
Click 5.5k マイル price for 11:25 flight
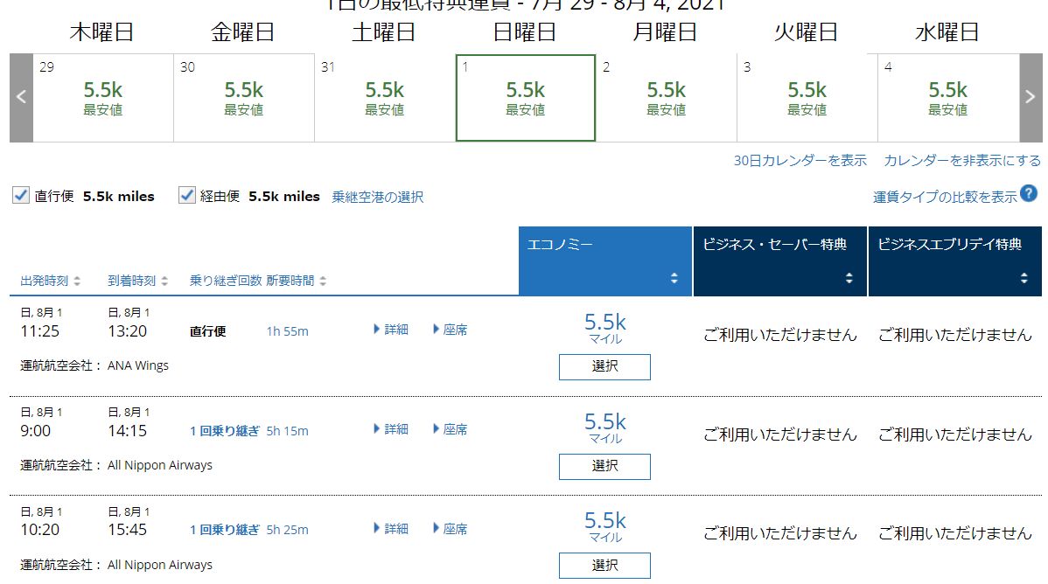pyautogui.click(x=605, y=328)
